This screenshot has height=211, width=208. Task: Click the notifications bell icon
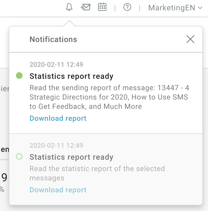click(x=69, y=7)
